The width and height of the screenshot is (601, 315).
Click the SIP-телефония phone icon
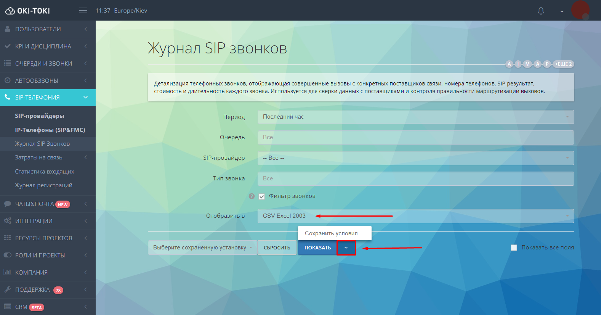click(x=7, y=97)
